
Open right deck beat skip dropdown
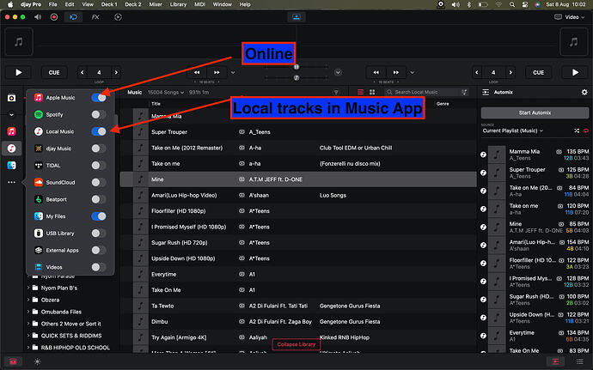(413, 73)
